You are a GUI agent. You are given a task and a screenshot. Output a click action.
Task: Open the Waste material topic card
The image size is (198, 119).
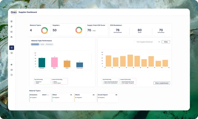(x=85, y=98)
